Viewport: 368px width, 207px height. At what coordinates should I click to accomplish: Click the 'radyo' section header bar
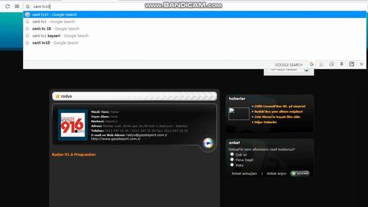point(135,96)
